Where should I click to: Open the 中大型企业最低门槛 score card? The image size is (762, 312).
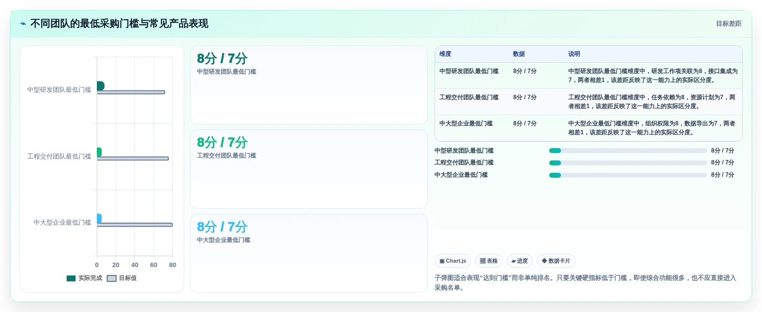click(309, 253)
